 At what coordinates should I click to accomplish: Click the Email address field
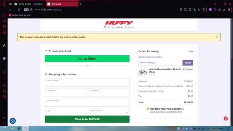[x=87, y=83]
